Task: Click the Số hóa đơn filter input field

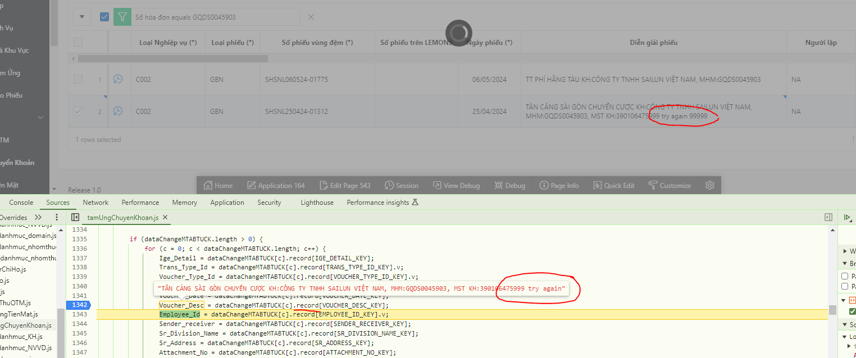Action: pos(213,17)
